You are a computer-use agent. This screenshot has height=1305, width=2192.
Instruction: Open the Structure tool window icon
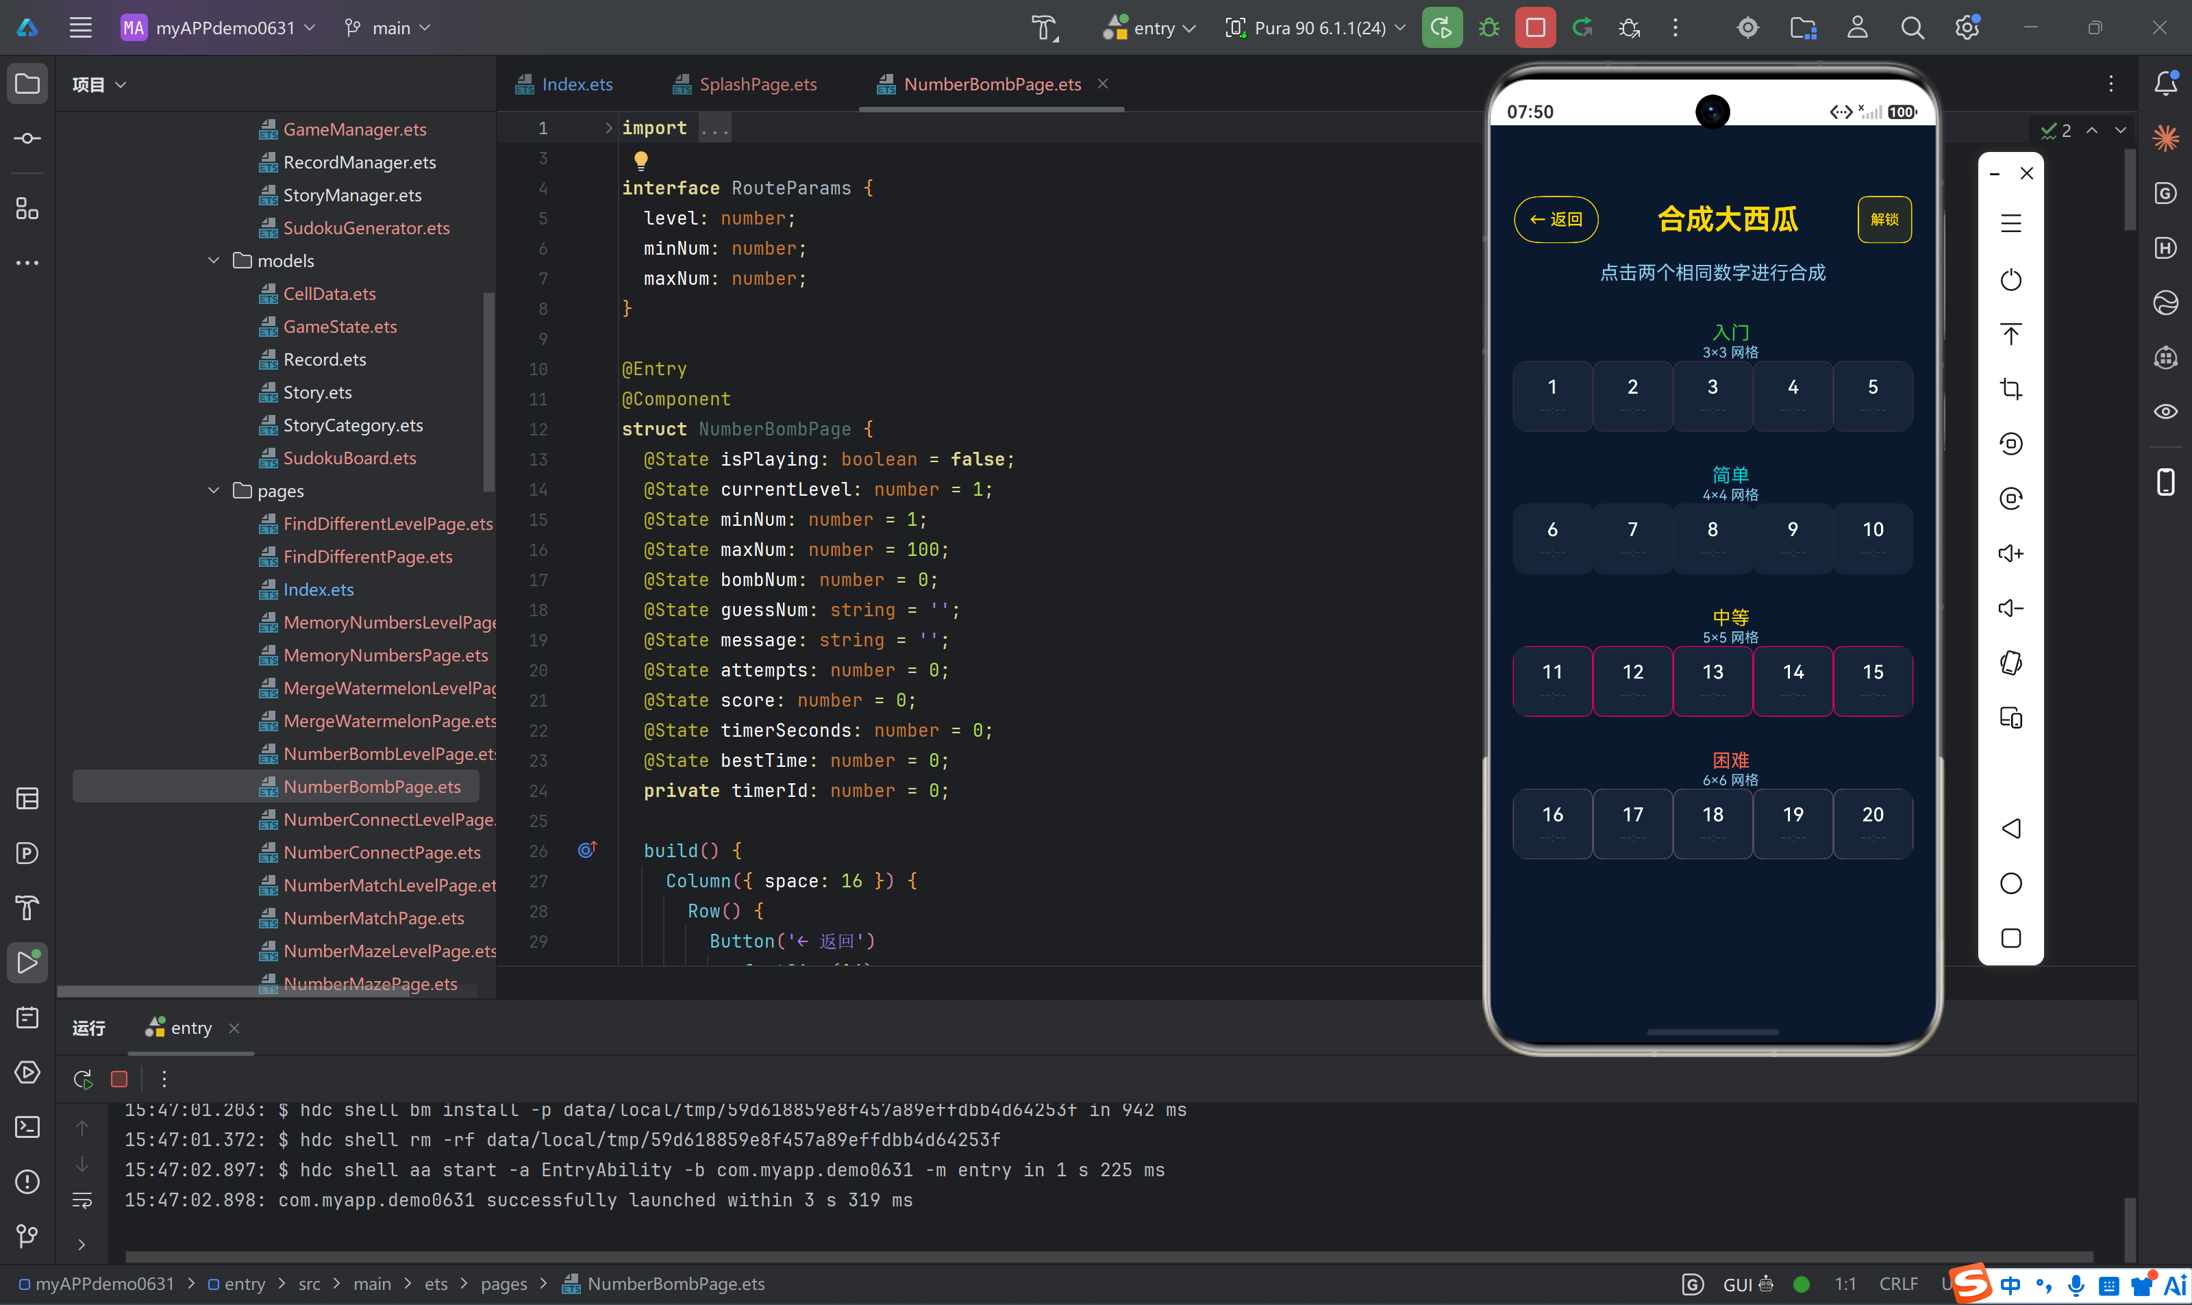(x=27, y=208)
